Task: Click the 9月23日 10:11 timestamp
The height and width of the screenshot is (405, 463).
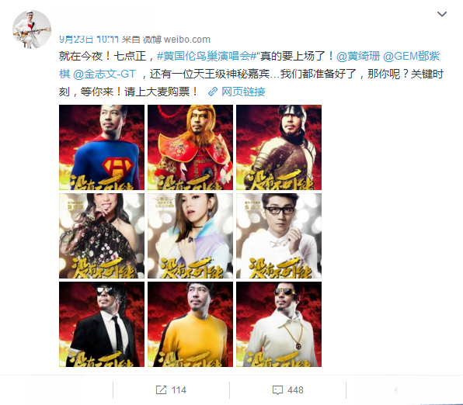Action: [89, 40]
